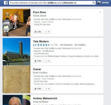Screen dimensions: 111x105
Task: Open the CEO & Founder link
Action: coord(63,84)
